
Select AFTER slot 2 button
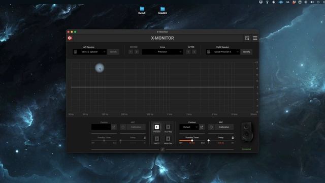(194, 52)
